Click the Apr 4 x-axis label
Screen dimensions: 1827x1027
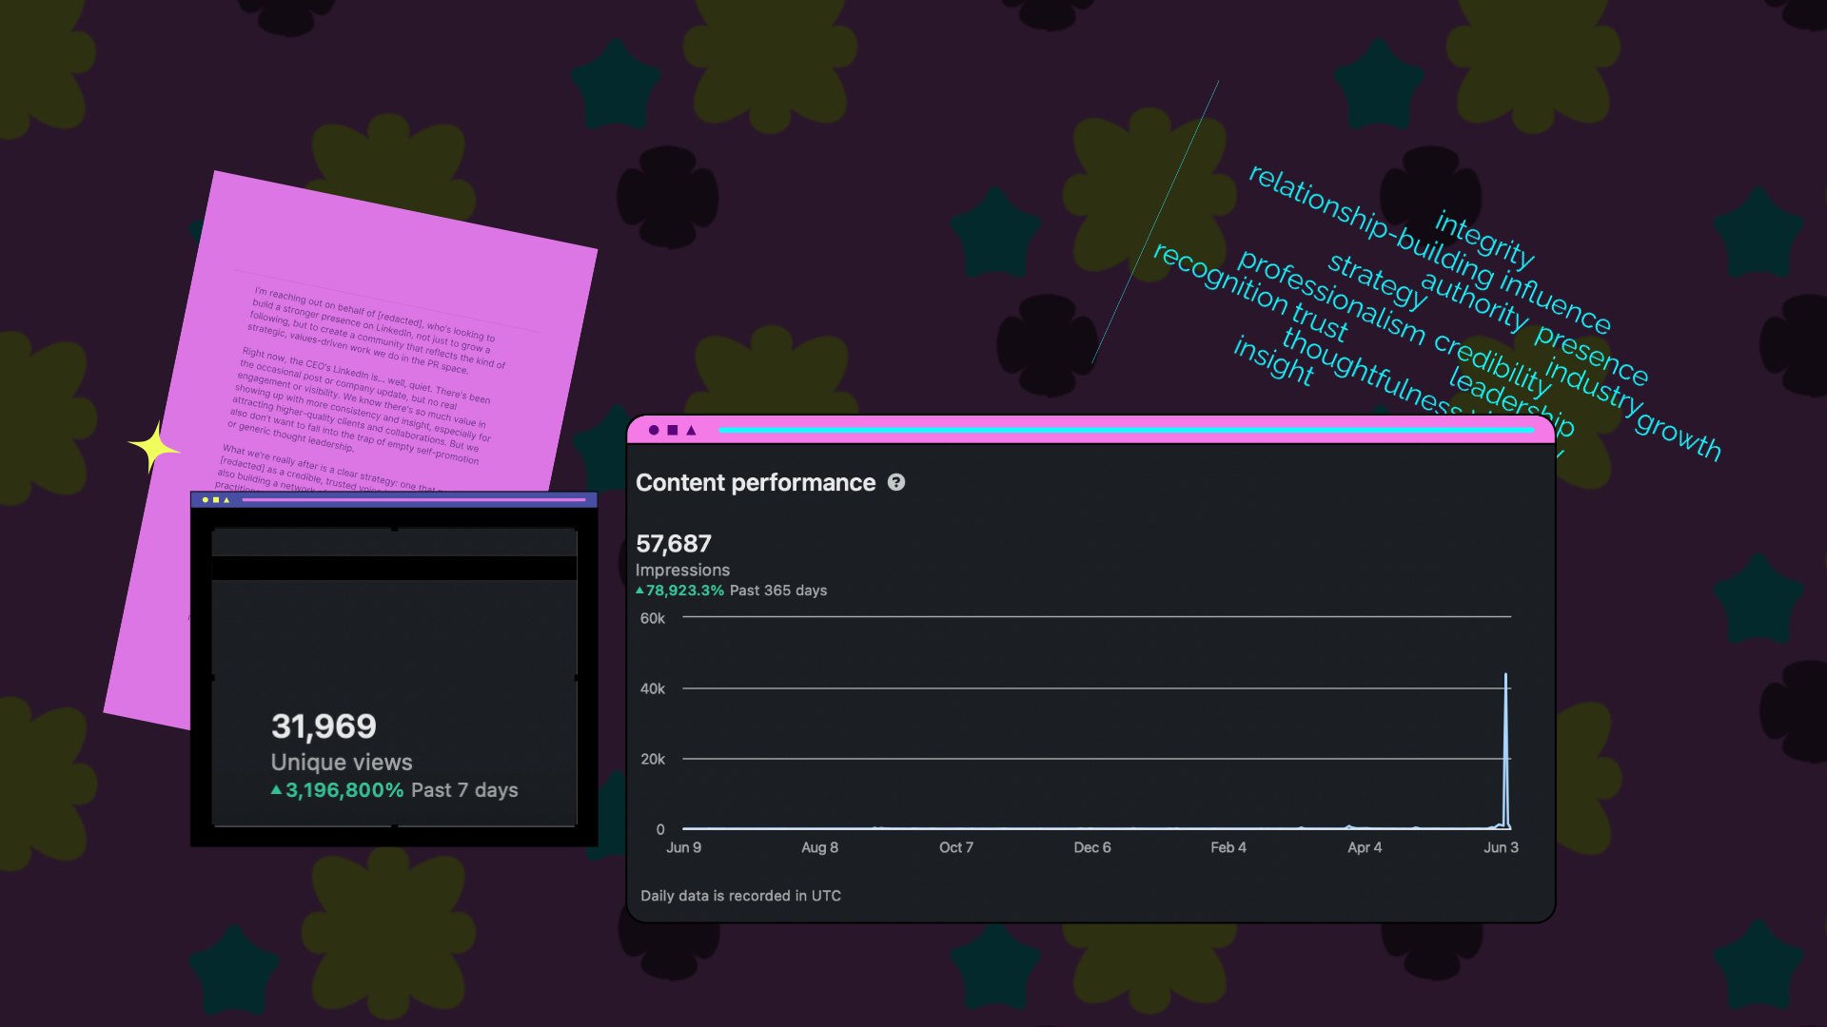click(1365, 847)
